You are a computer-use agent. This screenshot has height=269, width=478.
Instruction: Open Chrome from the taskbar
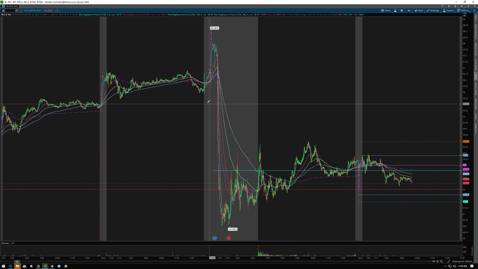52,266
